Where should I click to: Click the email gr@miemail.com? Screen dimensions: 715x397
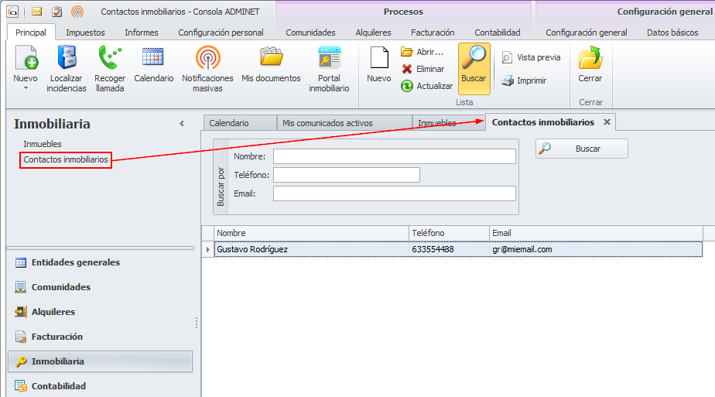(x=522, y=249)
